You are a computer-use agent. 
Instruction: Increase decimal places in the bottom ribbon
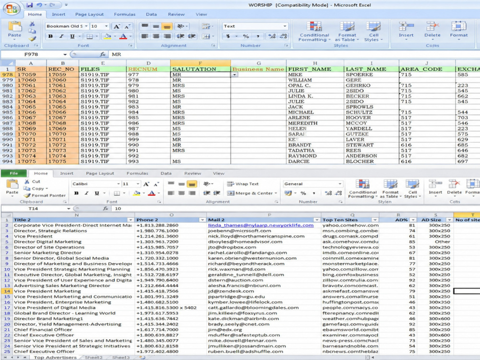coord(328,193)
